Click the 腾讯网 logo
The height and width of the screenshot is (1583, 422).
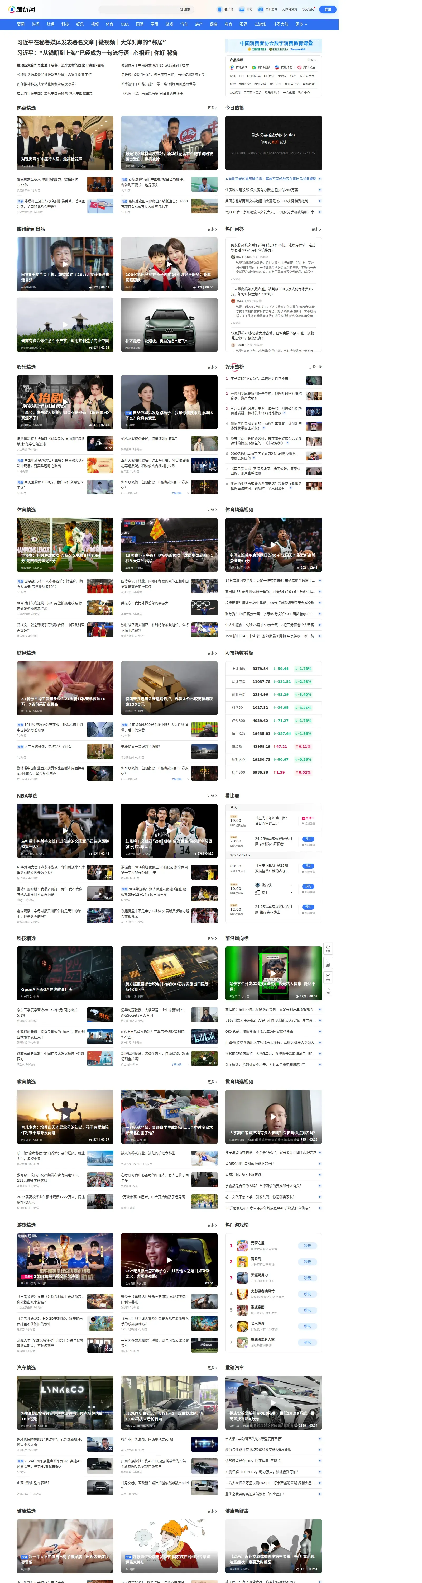pos(22,9)
